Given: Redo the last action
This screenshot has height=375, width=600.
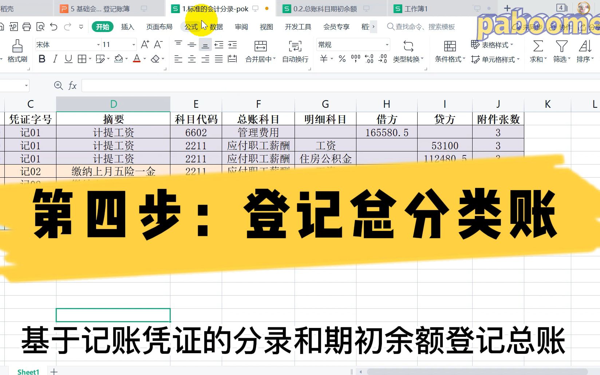Looking at the screenshot, I should pyautogui.click(x=67, y=27).
